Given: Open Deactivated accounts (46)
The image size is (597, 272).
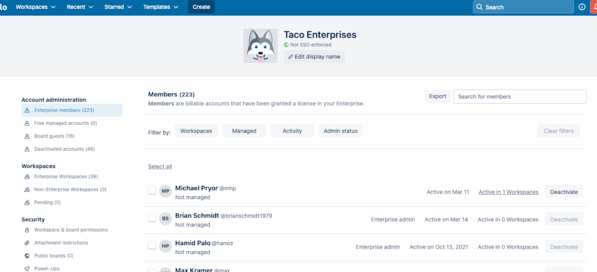Looking at the screenshot, I should tap(65, 149).
